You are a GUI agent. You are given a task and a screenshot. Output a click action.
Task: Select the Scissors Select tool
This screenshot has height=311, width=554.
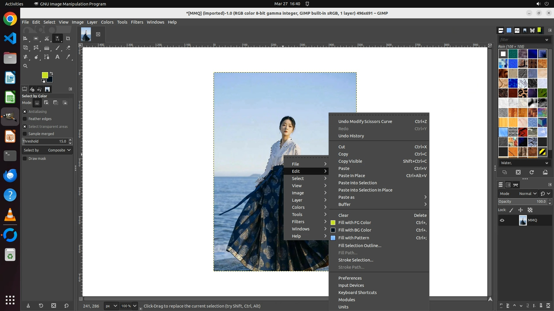(47, 38)
